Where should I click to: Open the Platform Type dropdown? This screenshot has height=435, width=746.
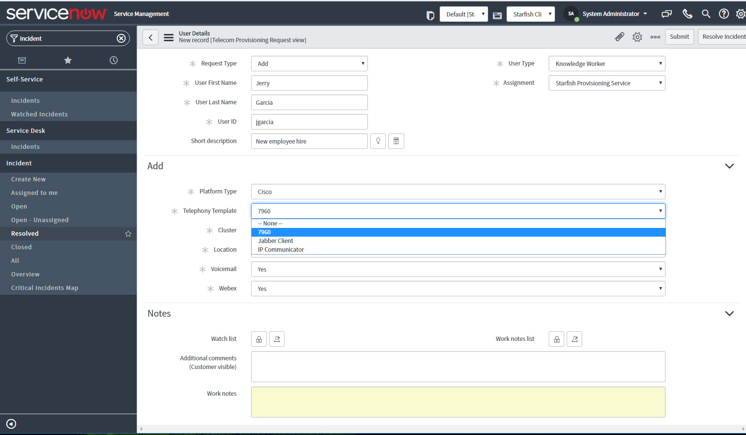tap(458, 192)
